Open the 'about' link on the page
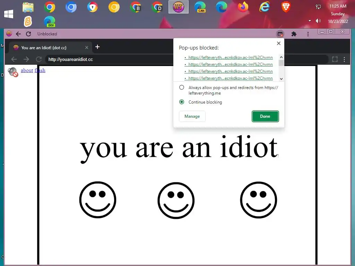Screen dimensions: 355x266 click(x=27, y=70)
